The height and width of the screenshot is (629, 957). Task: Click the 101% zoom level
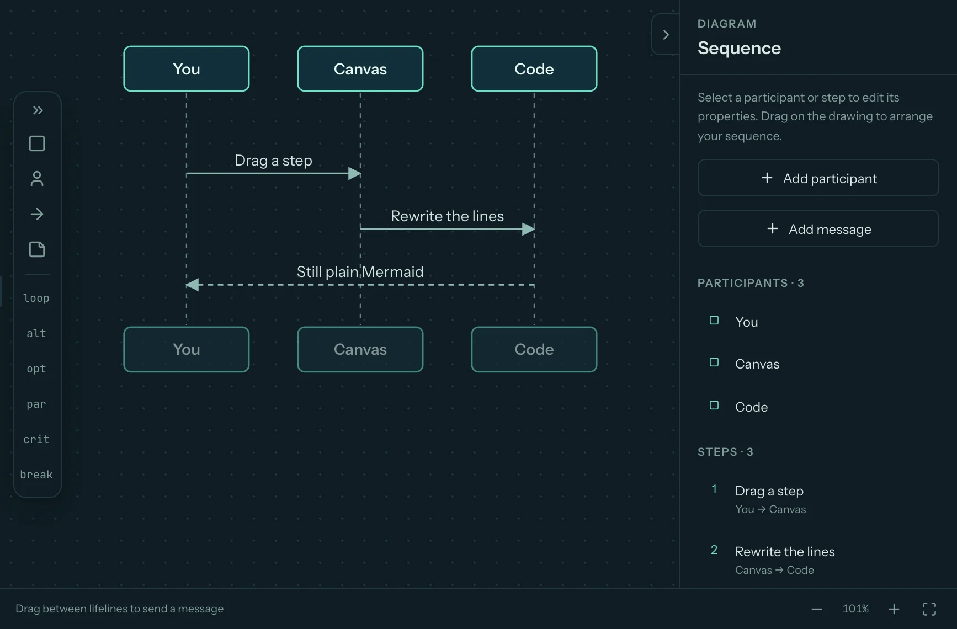coord(855,609)
